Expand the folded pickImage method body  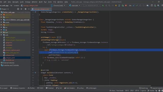pos(59,37)
